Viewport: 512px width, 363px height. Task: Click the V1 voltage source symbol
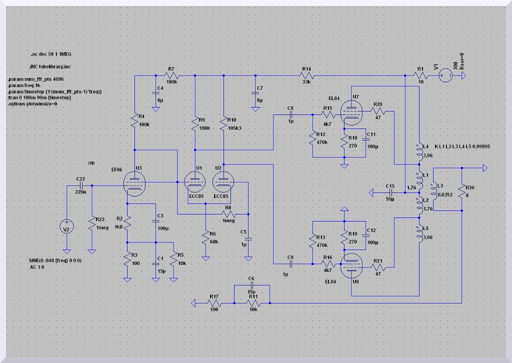pos(445,76)
